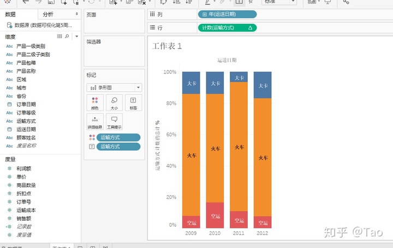Select the 计数(运输方式) pill on rows
The image size is (393, 248).
pyautogui.click(x=227, y=28)
